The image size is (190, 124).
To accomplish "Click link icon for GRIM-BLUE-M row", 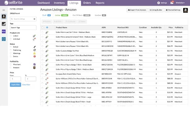I will [x=47, y=55].
